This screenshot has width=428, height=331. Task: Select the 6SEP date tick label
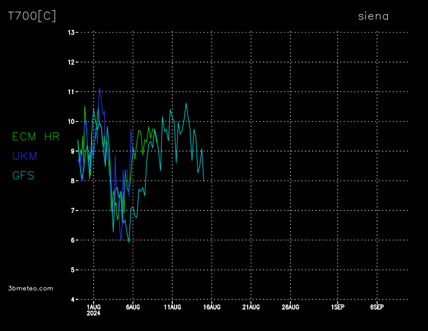click(377, 307)
